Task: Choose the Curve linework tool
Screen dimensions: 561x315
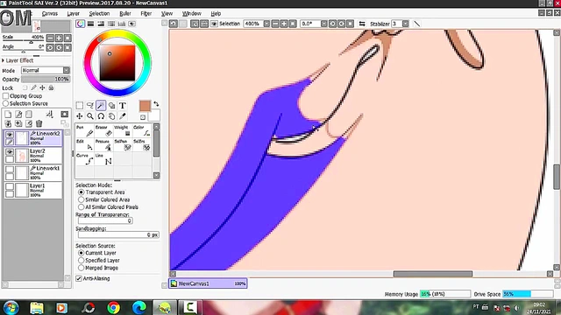Action: pyautogui.click(x=85, y=159)
